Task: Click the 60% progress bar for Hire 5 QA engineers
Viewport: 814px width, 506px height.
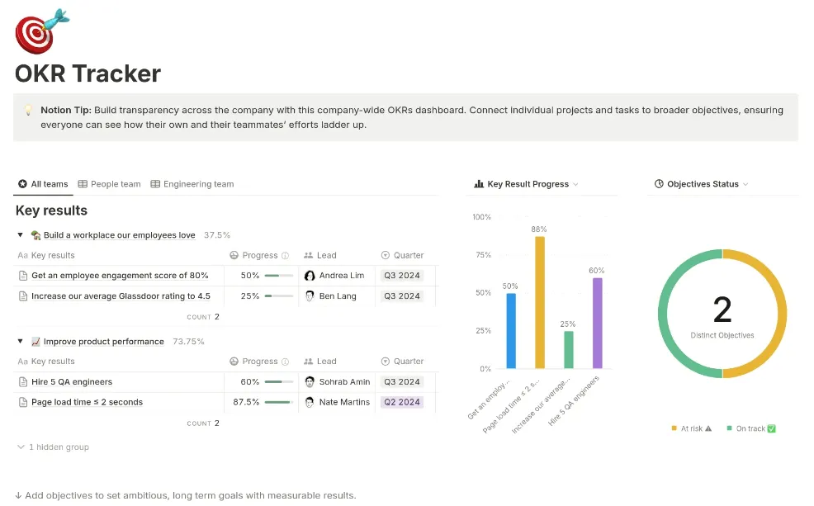Action: 279,382
